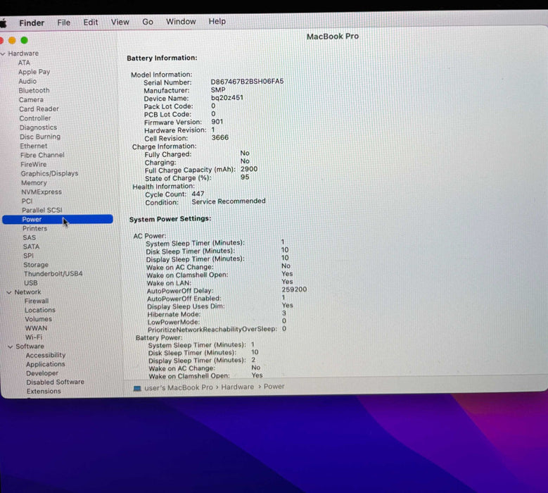The width and height of the screenshot is (548, 493).
Task: Select PCI in the sidebar
Action: click(x=27, y=201)
